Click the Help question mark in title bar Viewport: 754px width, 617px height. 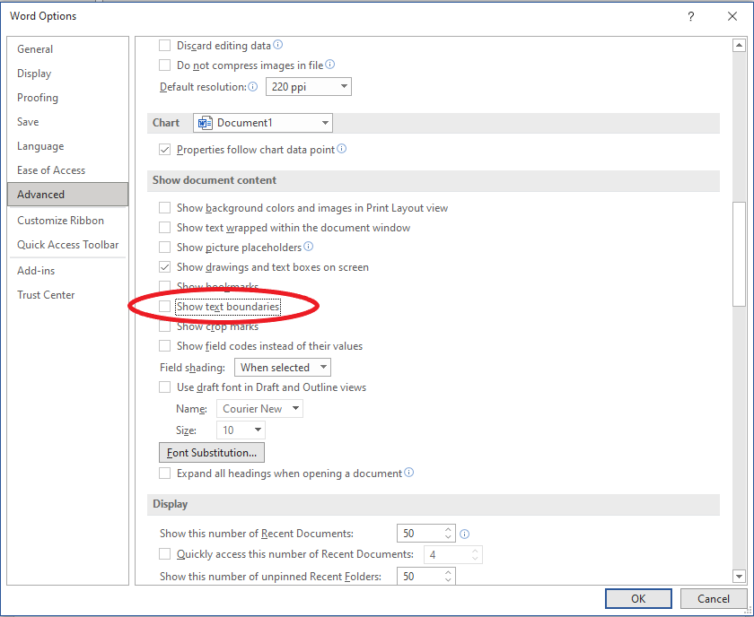coord(690,16)
